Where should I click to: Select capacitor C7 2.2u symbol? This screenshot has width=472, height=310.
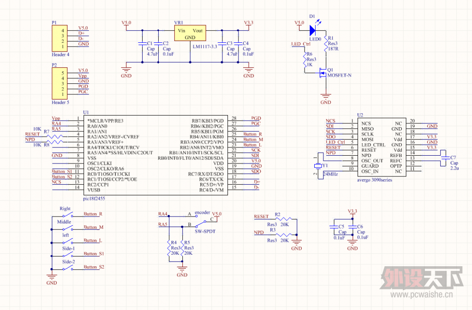point(445,158)
